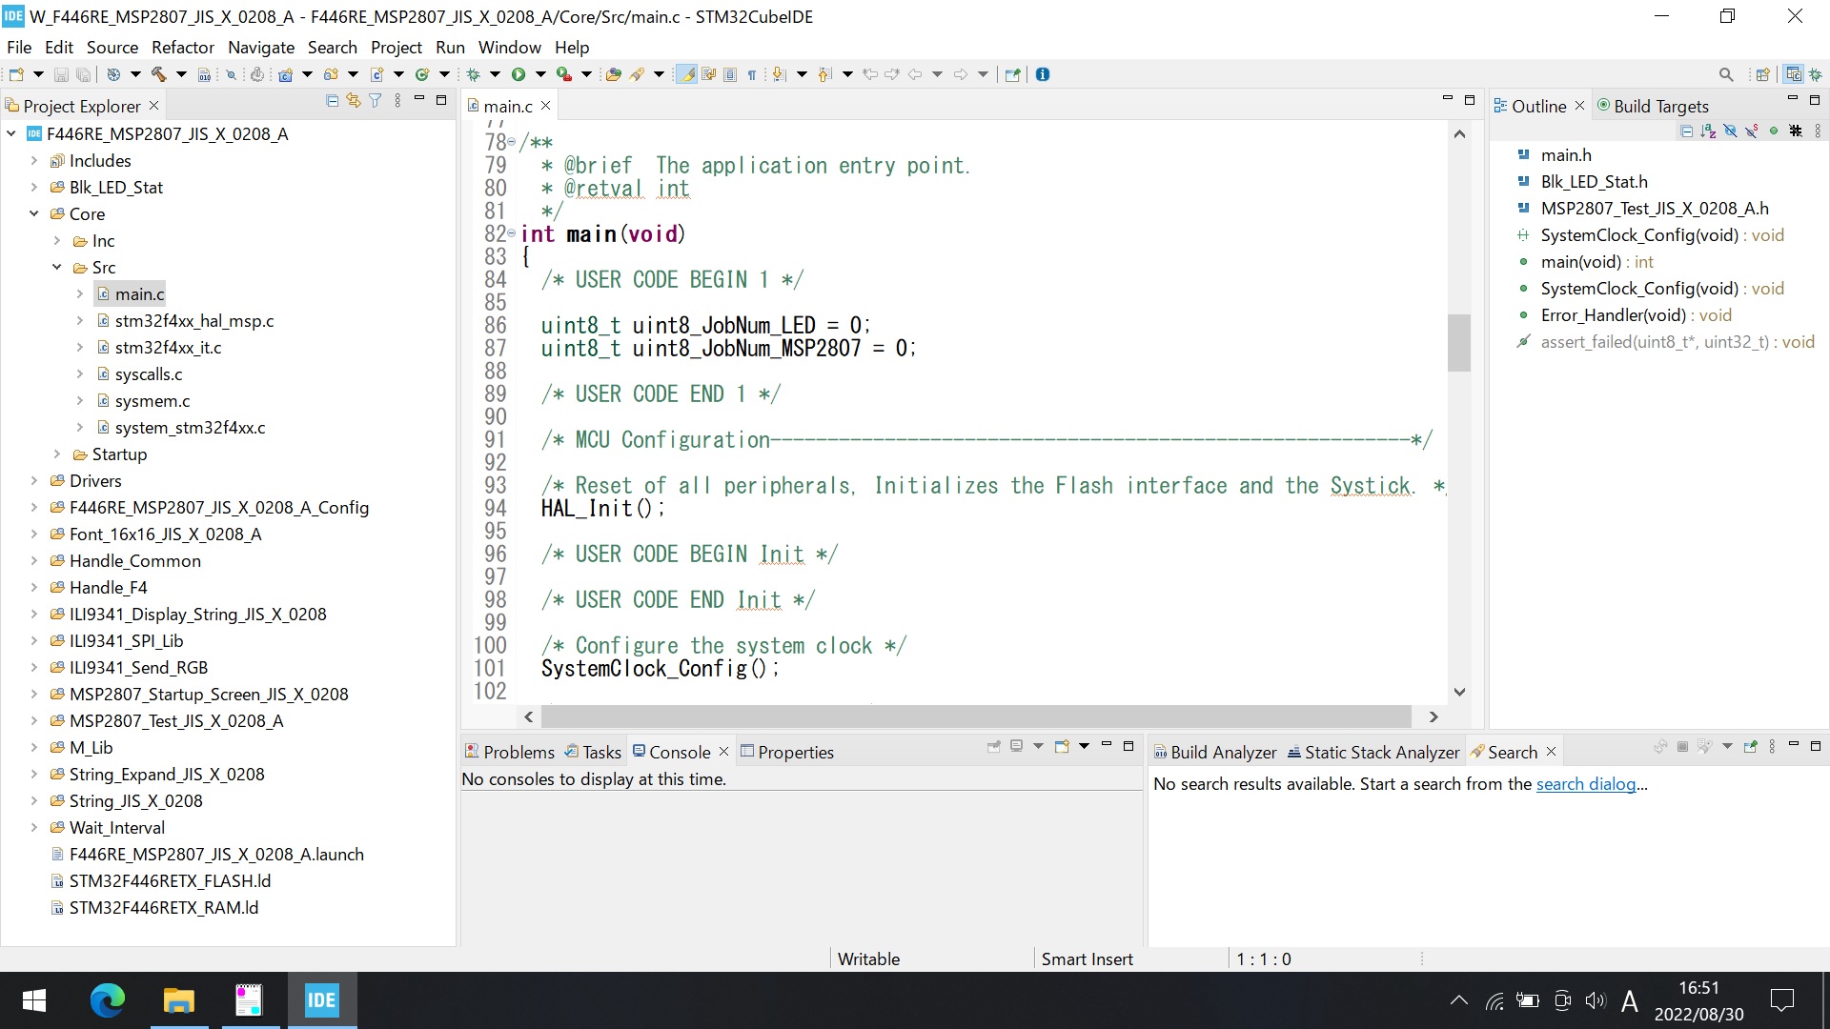Viewport: 1830px width, 1029px height.
Task: Click the editor scroll down arrow
Action: point(1459,692)
